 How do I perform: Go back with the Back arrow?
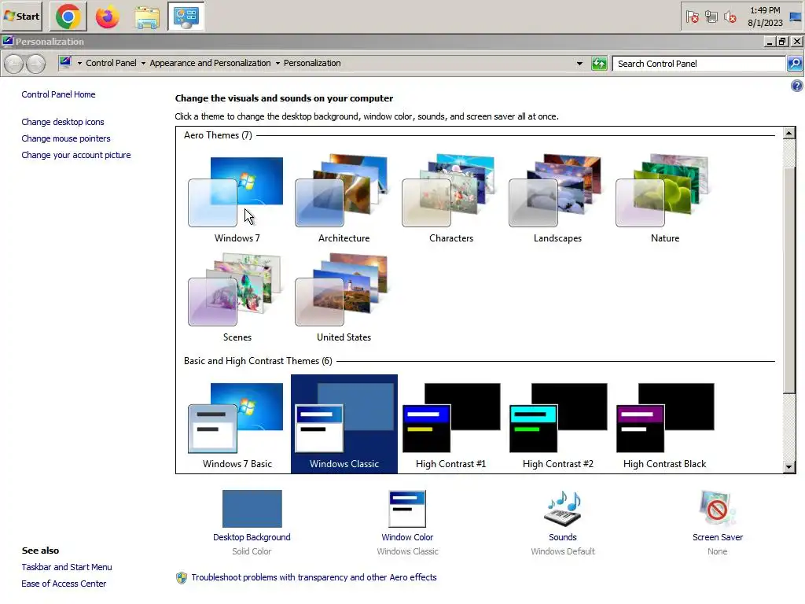click(14, 64)
